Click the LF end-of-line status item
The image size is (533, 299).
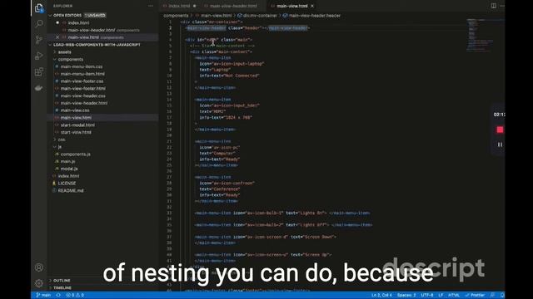point(441,296)
